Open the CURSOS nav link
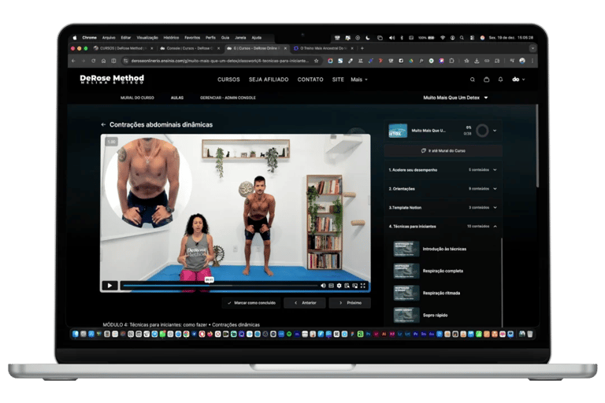Image resolution: width=605 pixels, height=403 pixels. (228, 79)
